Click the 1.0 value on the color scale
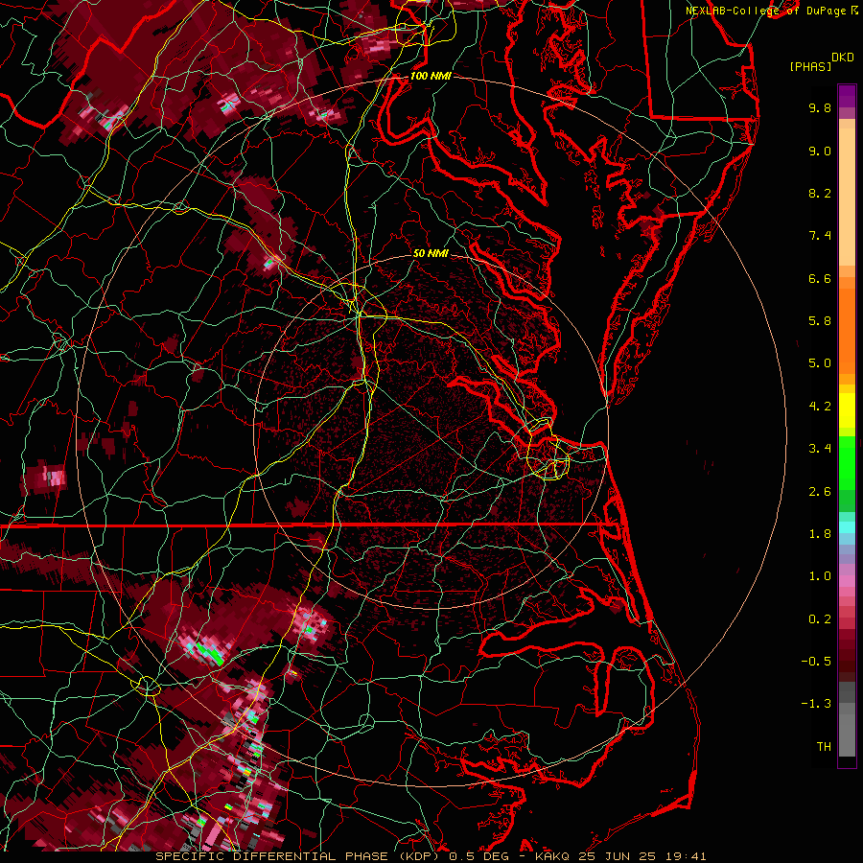The height and width of the screenshot is (863, 863). pos(820,576)
